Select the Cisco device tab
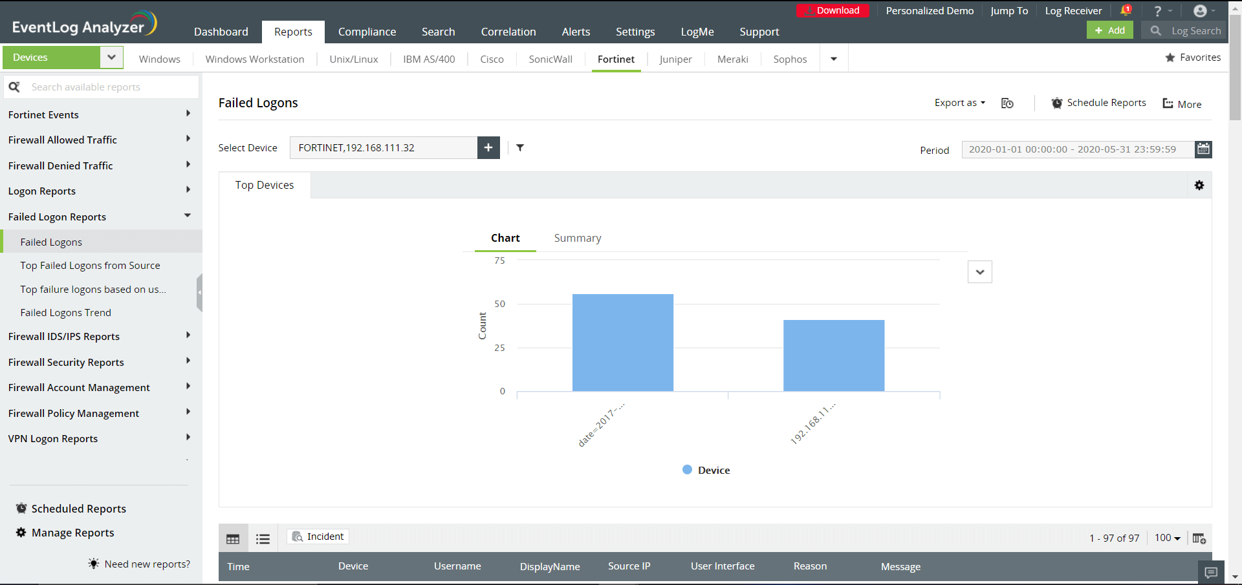This screenshot has height=585, width=1242. click(492, 59)
